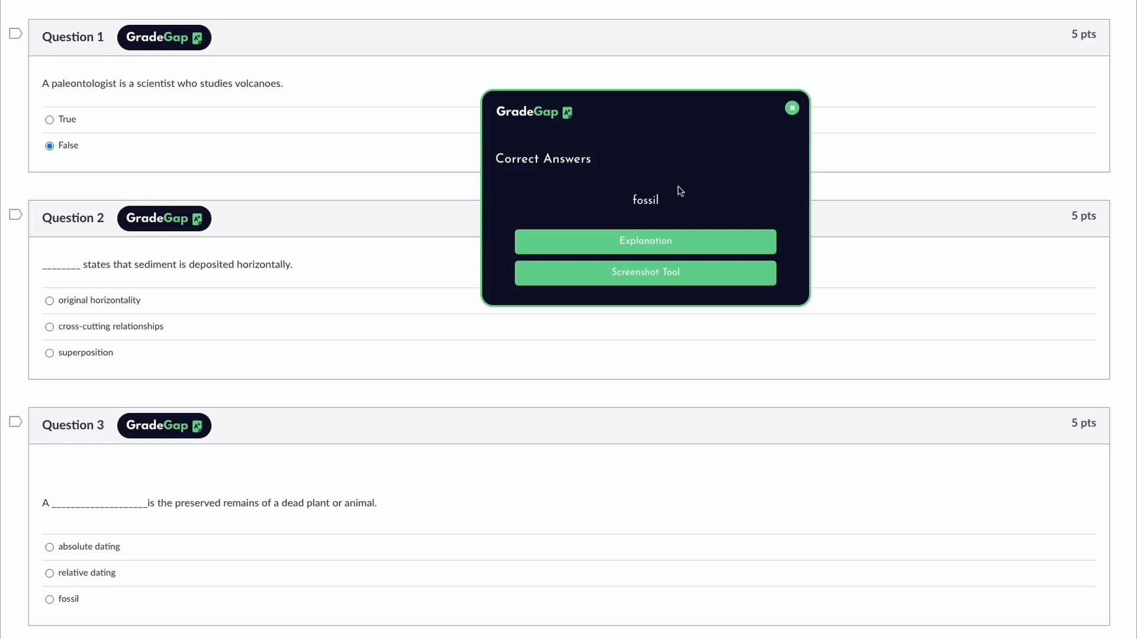1137x639 pixels.
Task: Click the GradeGap AI badge on Question 3
Action: pos(163,425)
